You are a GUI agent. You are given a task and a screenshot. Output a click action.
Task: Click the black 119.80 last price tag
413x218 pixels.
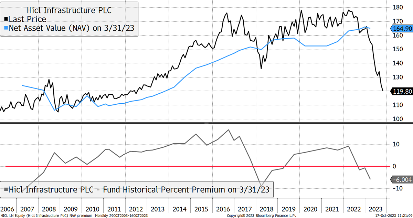tap(401, 91)
